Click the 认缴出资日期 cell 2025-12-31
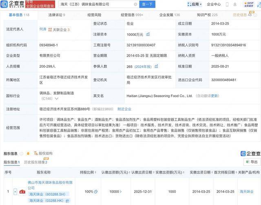The image size is (261, 205). pos(143,192)
